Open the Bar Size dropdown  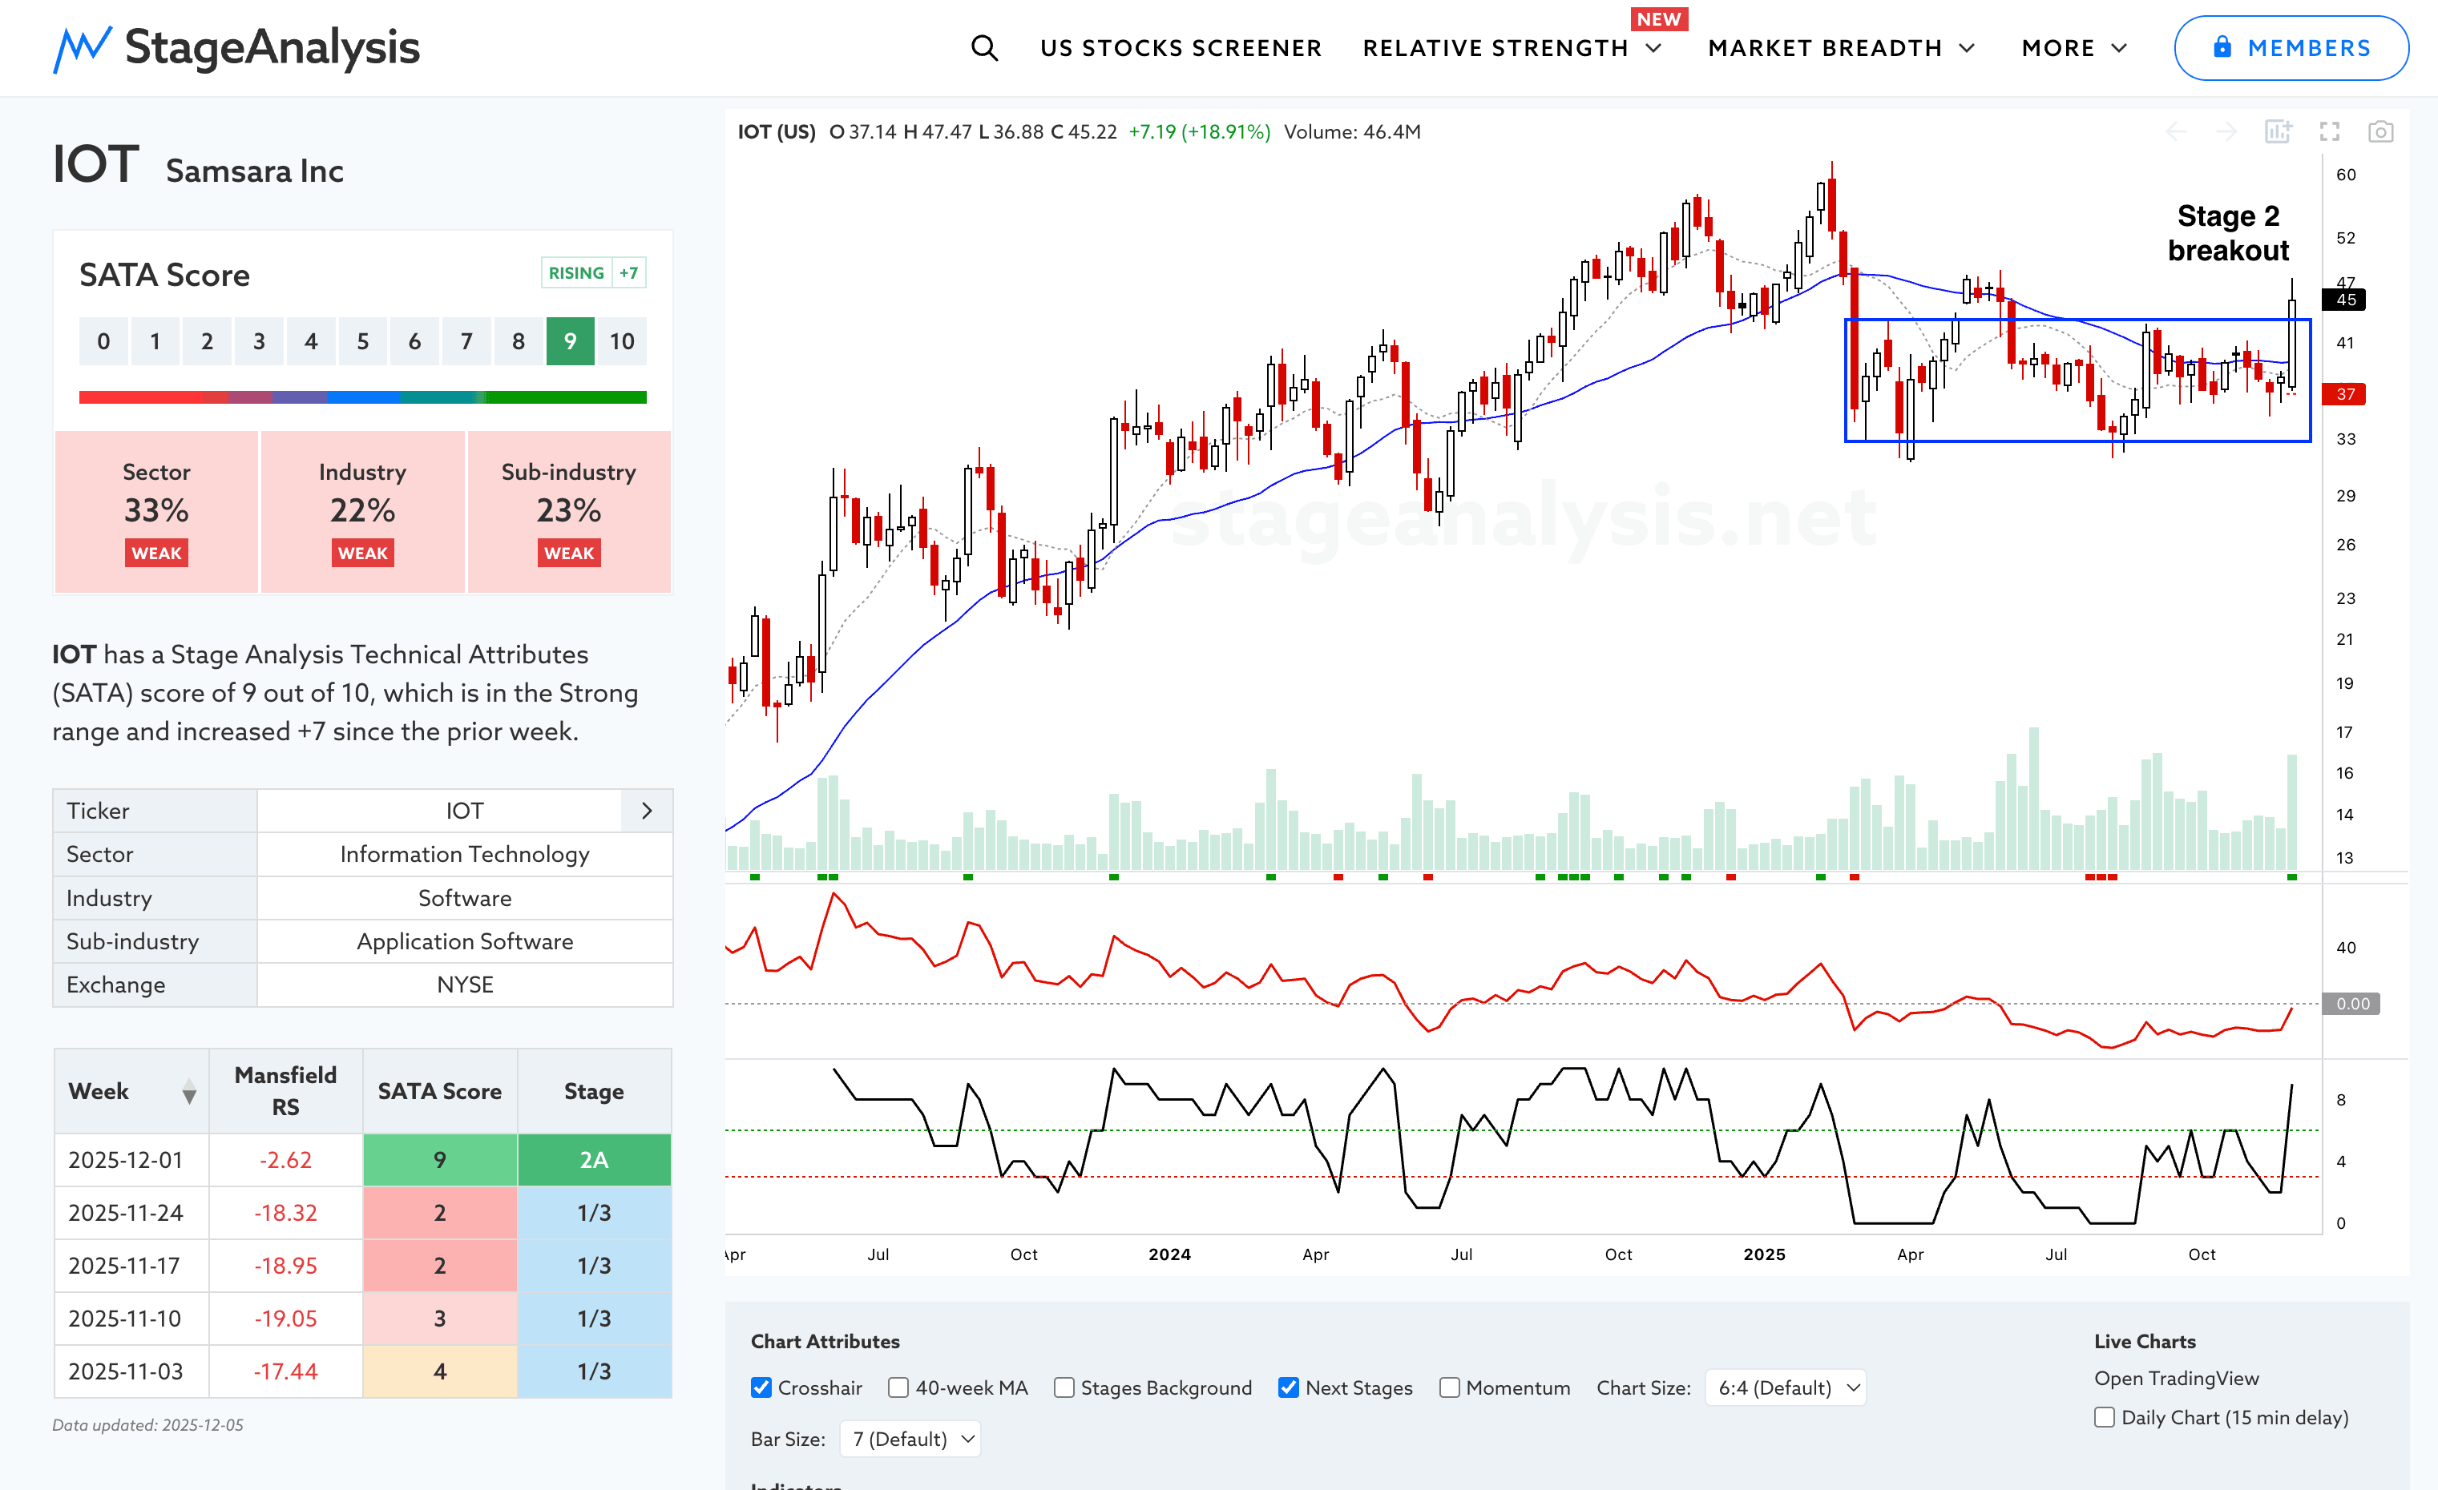click(x=910, y=1439)
